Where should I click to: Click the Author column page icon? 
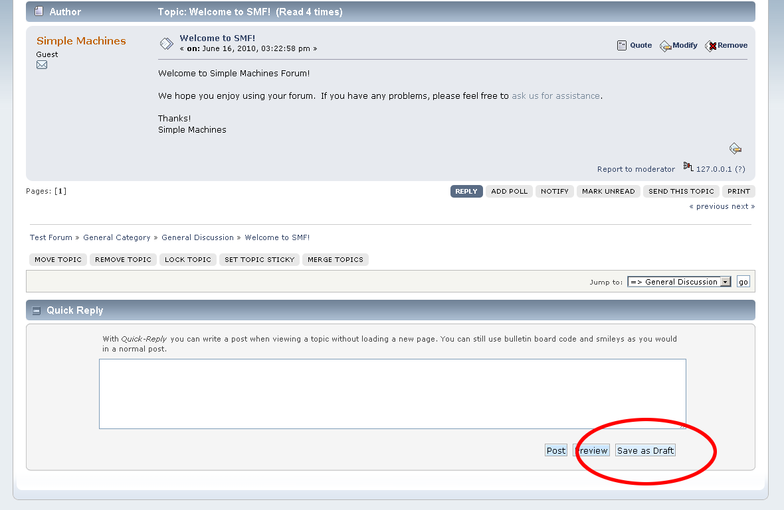pos(39,11)
